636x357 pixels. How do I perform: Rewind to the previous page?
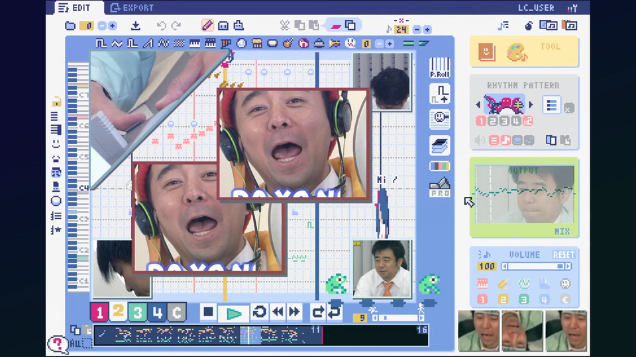click(x=278, y=312)
